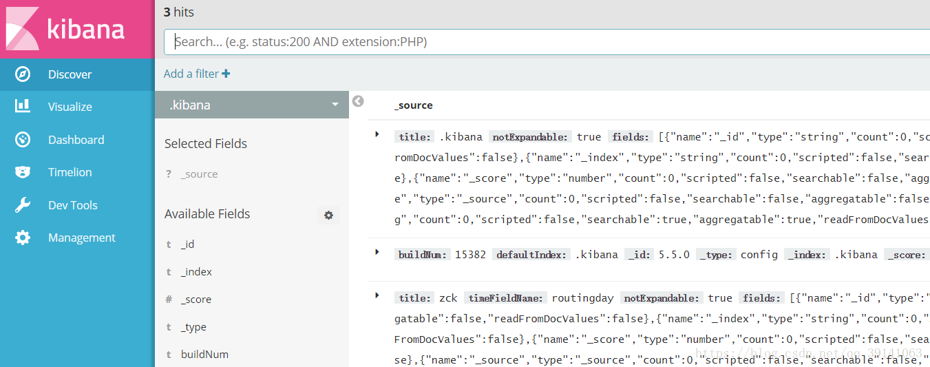The width and height of the screenshot is (930, 367).
Task: Open Visualize bar chart icon
Action: [23, 106]
